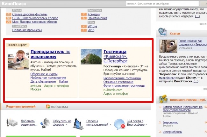Viewport: 207px width, 137px height.
Task: Open "США: Лидеры кассовых сборов" link
Action: [x=35, y=18]
